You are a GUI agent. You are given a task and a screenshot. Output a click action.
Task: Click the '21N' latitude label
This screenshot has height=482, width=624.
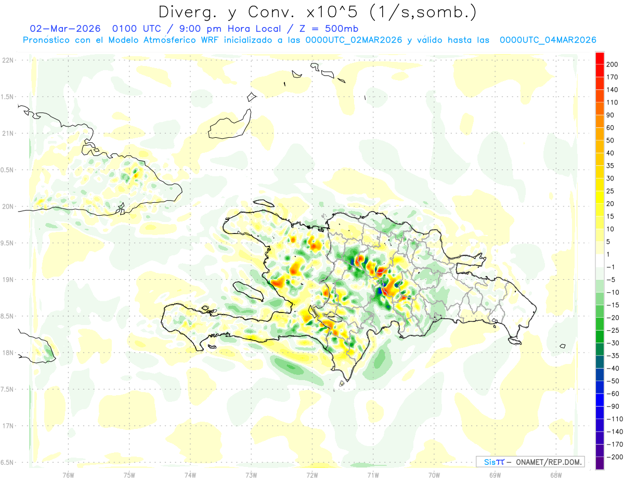[x=8, y=133]
